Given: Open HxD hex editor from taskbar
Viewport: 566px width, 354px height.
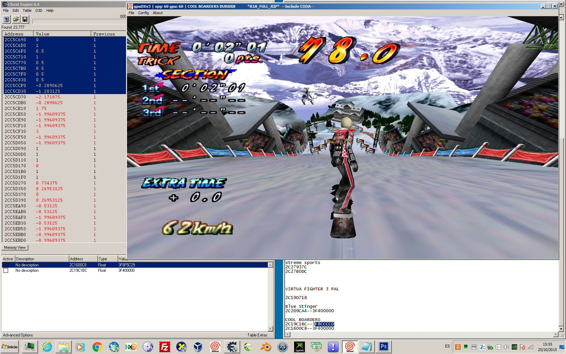Looking at the screenshot, I should 131,347.
